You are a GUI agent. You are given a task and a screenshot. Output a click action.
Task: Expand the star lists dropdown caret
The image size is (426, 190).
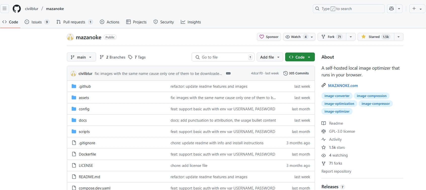click(399, 37)
